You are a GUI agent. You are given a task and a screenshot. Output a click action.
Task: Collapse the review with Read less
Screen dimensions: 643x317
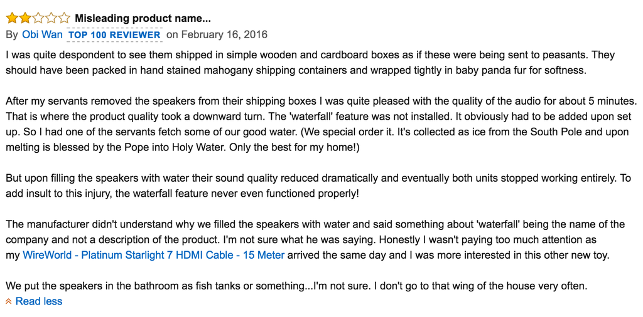pos(38,301)
